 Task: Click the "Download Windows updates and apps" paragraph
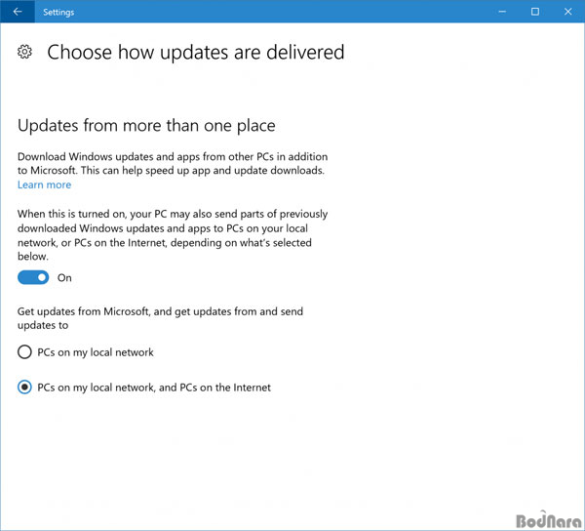(173, 164)
